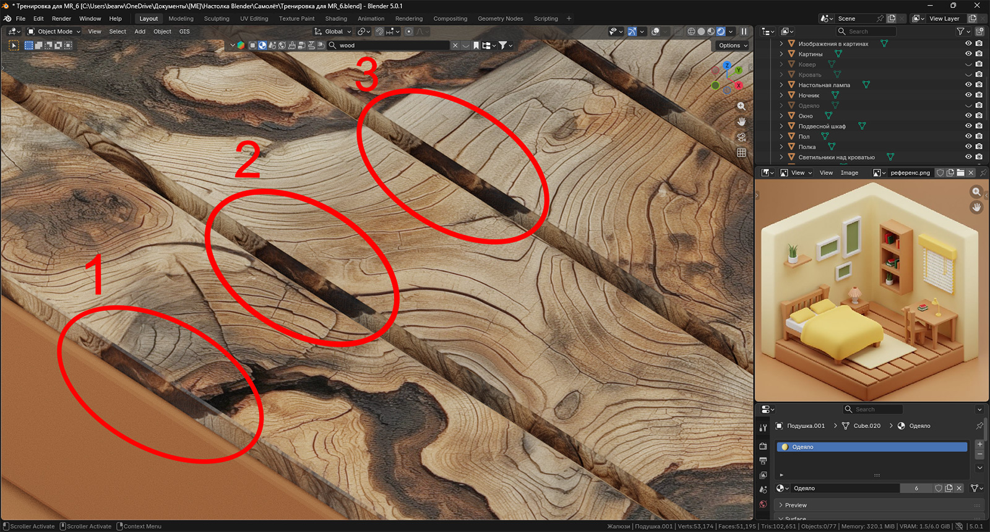Image resolution: width=990 pixels, height=532 pixels.
Task: Hide the Картины collection in viewport
Action: (968, 54)
